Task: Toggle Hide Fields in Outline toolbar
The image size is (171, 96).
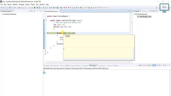Action: coord(154,11)
